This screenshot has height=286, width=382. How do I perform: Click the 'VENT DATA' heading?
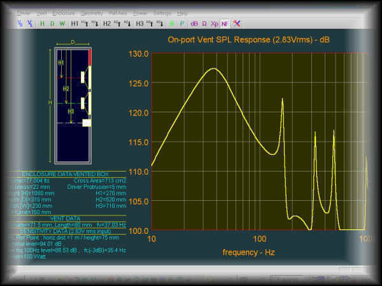point(65,219)
